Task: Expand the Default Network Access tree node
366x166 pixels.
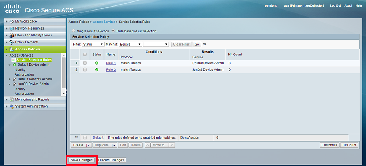Action: [10, 80]
